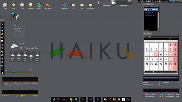The image size is (182, 102).
Task: Launch Quick Tour light bulb icon
Action: click(31, 5)
